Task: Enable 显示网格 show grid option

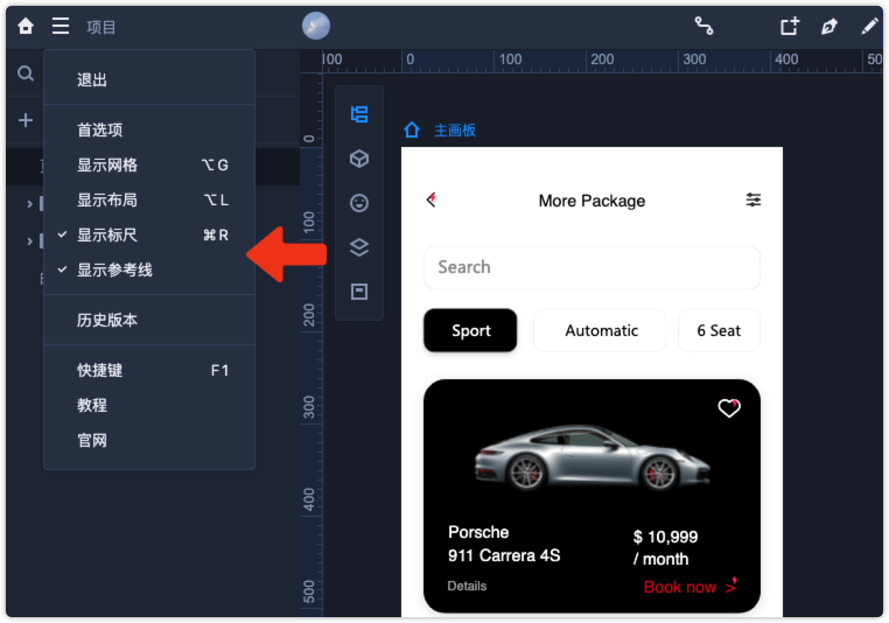Action: pyautogui.click(x=149, y=165)
